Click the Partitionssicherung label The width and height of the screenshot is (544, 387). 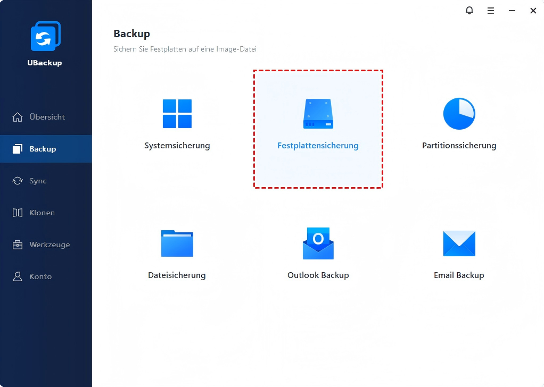(459, 146)
